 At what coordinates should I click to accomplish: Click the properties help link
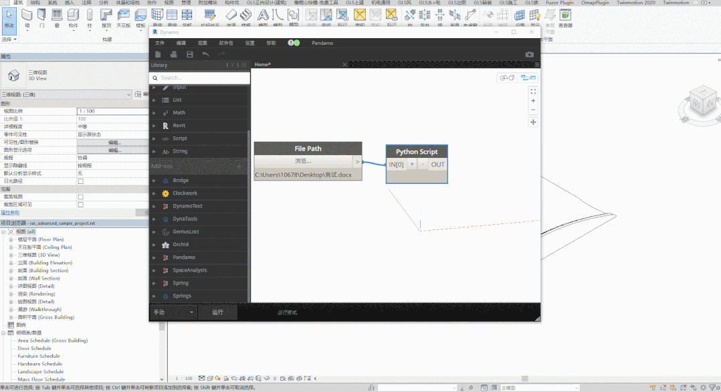[x=10, y=213]
